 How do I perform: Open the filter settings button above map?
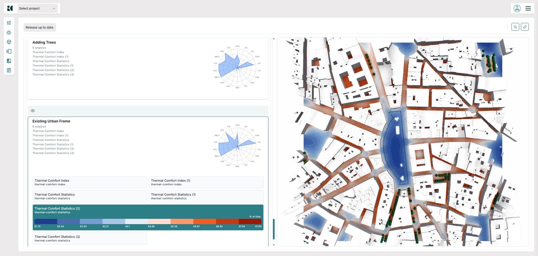515,27
